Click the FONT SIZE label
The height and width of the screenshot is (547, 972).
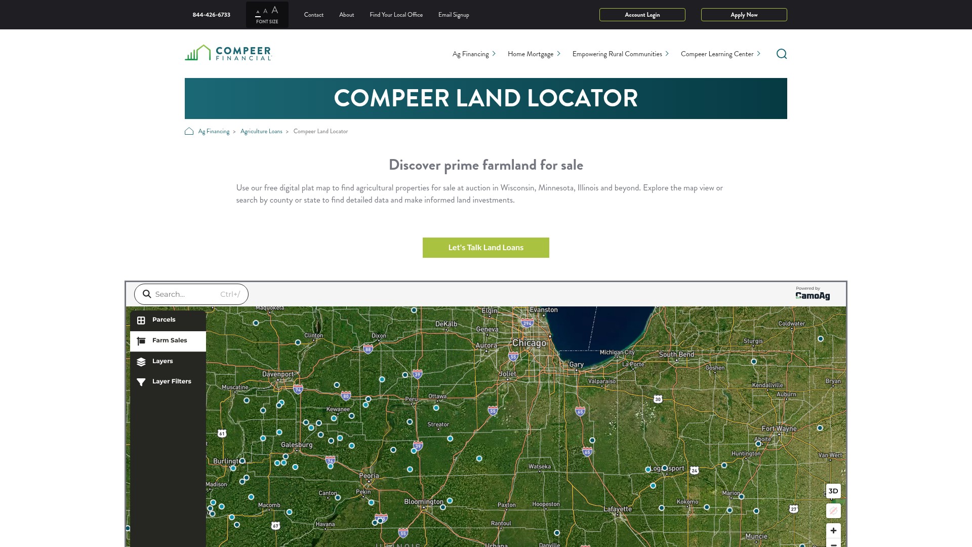[267, 22]
